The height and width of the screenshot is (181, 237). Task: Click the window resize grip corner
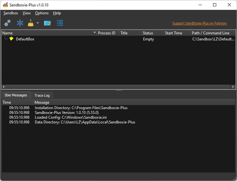[235, 178]
